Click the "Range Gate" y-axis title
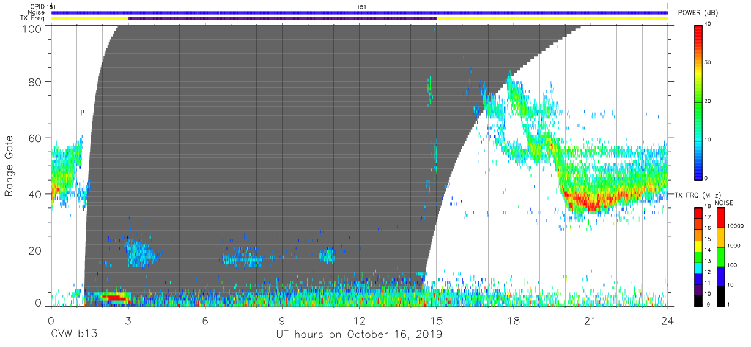751x347 pixels. point(9,166)
